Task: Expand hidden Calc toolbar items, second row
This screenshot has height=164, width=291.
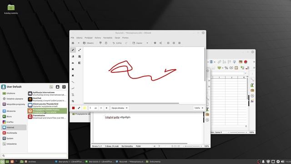Action: click(x=254, y=68)
